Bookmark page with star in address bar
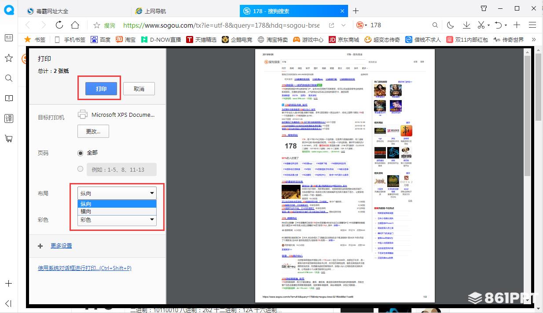Viewport: 543px width, 313px height. (96, 25)
